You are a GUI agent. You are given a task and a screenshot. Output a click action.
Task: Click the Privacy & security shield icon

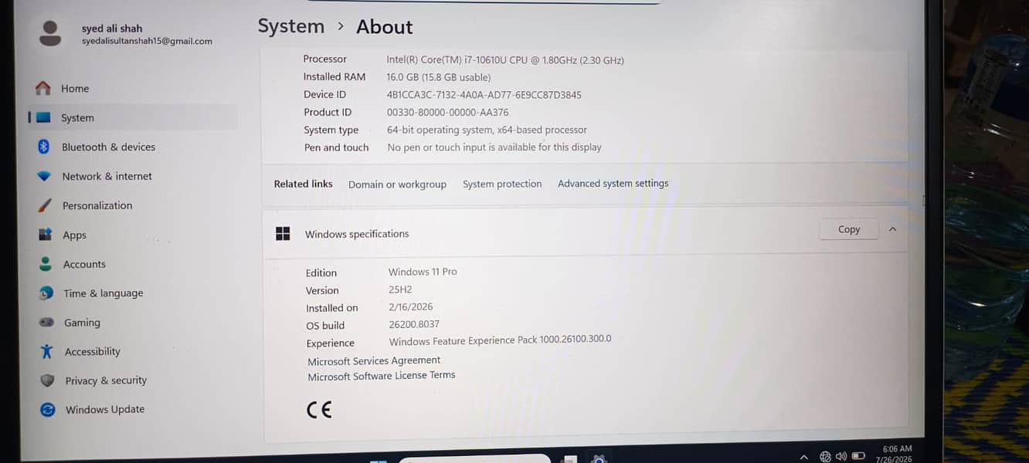(x=48, y=380)
